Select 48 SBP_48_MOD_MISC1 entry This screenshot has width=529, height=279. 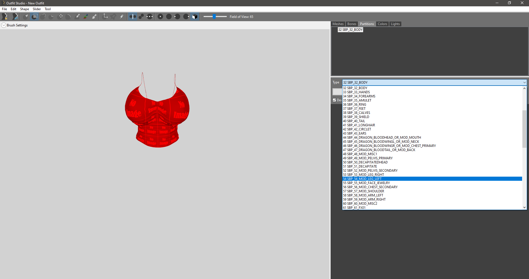(432, 154)
